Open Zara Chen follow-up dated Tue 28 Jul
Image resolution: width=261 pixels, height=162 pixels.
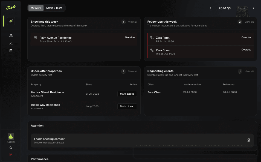pos(201,52)
